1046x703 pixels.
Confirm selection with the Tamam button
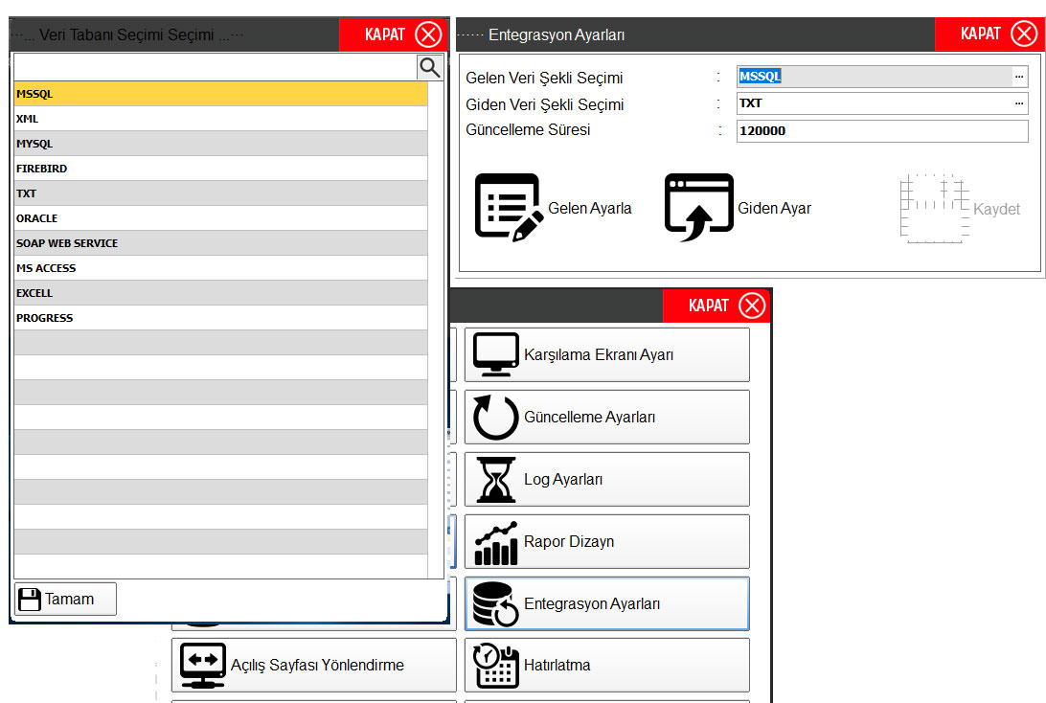point(65,599)
